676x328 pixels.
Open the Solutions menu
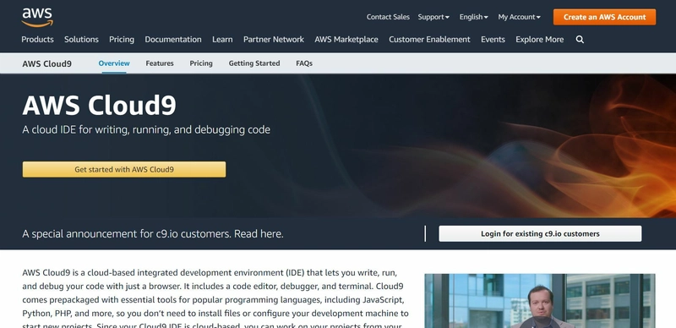(81, 39)
